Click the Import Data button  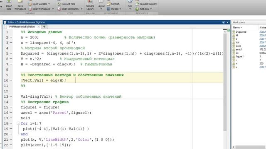(9, 5)
